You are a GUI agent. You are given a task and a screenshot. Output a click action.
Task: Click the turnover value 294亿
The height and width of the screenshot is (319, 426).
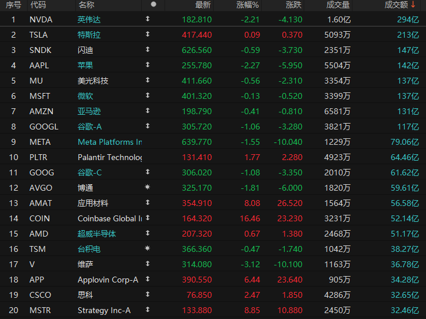(408, 19)
